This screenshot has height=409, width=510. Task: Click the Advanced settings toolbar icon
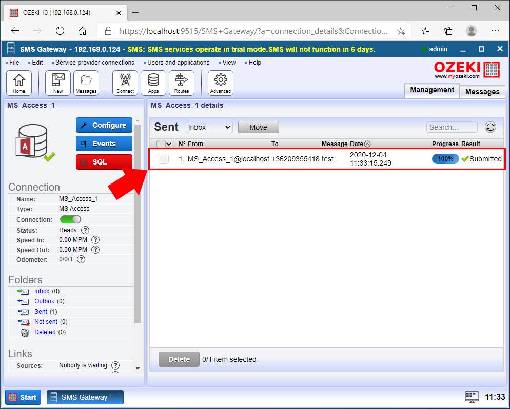point(220,83)
